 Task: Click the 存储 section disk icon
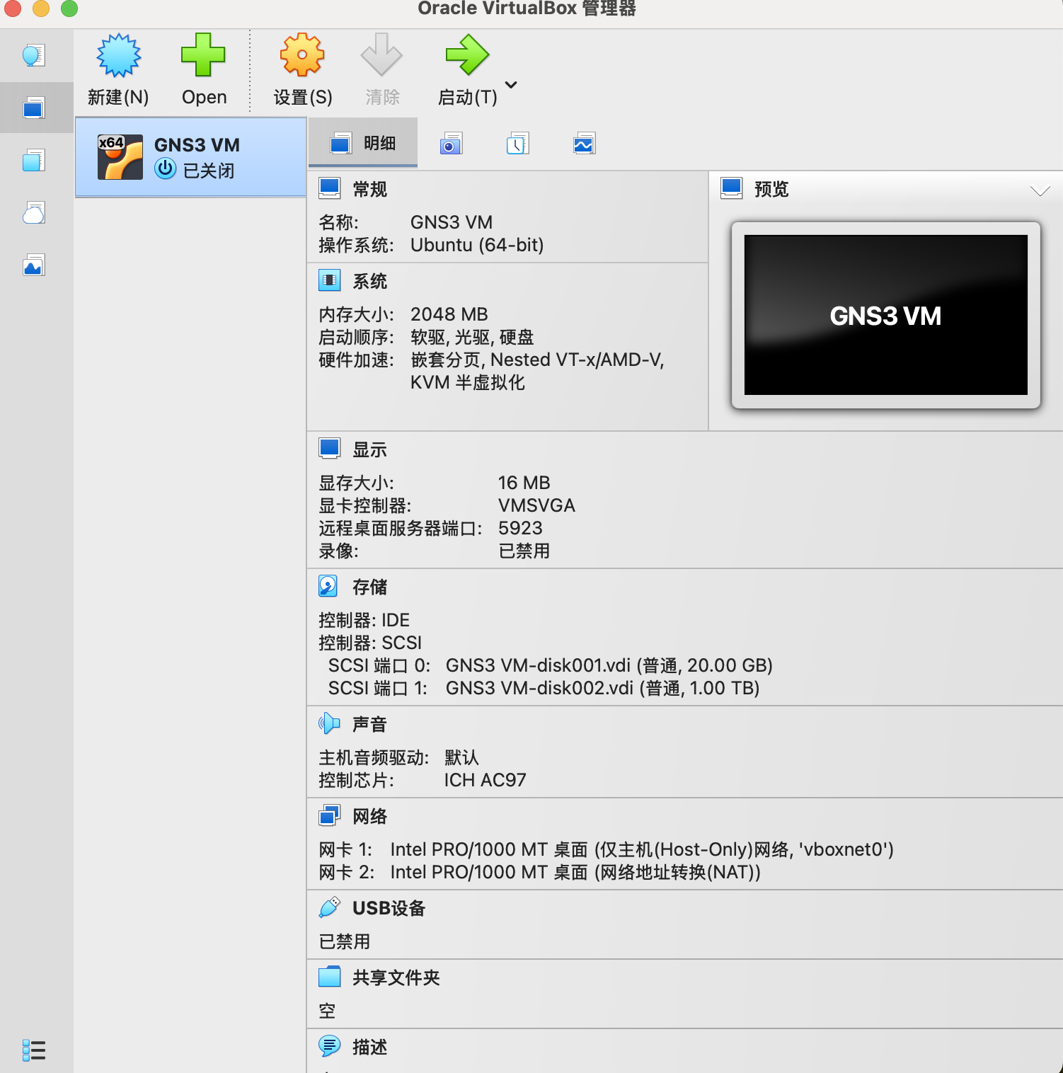pos(328,586)
